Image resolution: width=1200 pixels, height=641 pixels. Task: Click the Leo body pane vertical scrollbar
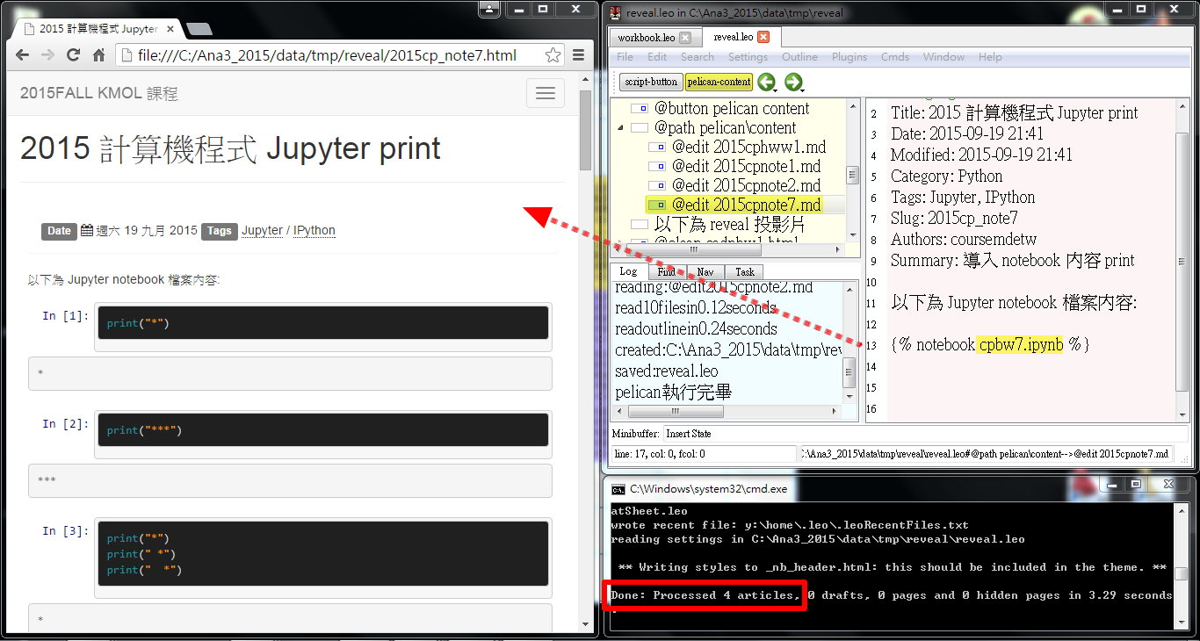pos(1182,263)
